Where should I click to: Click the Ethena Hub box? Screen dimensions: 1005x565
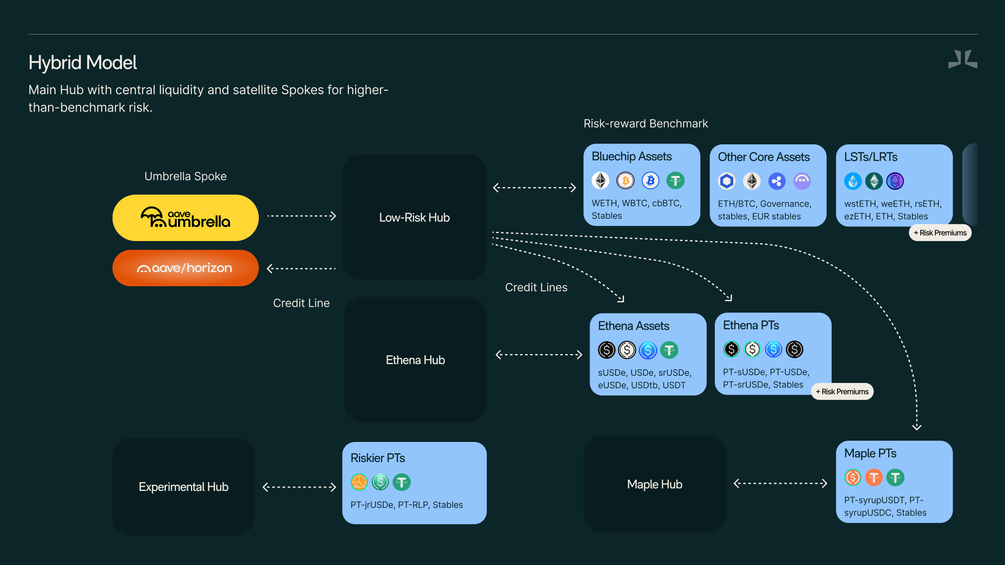point(415,360)
